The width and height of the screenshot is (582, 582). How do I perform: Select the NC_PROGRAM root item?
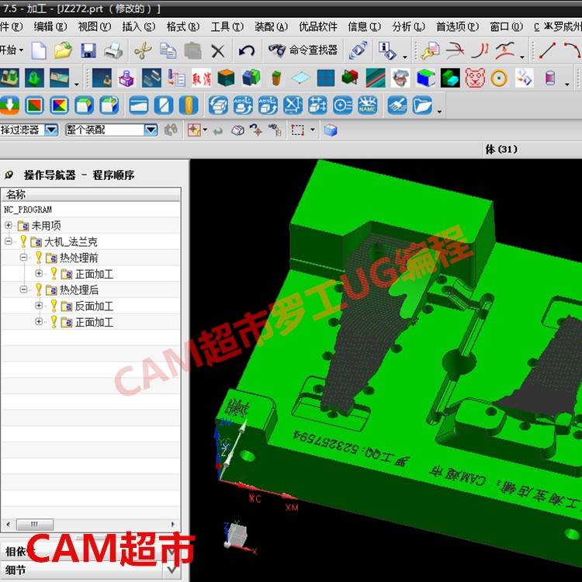[28, 210]
